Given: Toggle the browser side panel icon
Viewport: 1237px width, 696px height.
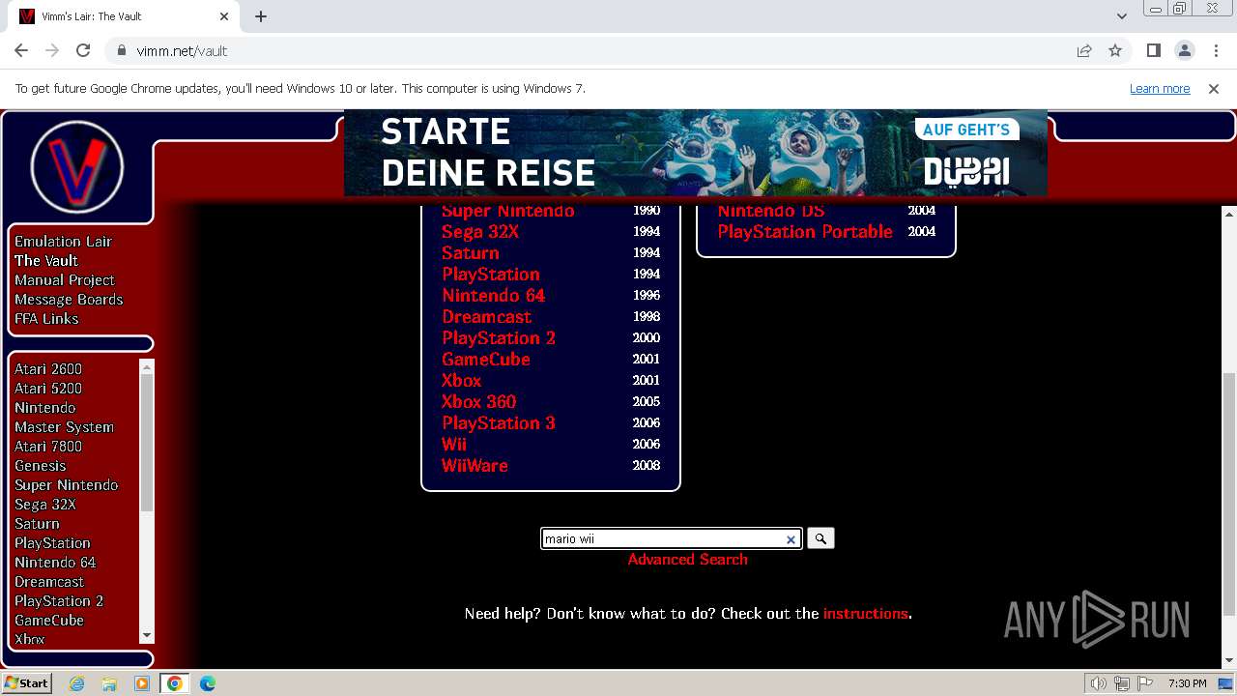Looking at the screenshot, I should 1153,50.
